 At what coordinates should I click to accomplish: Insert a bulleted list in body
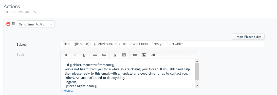[95, 55]
